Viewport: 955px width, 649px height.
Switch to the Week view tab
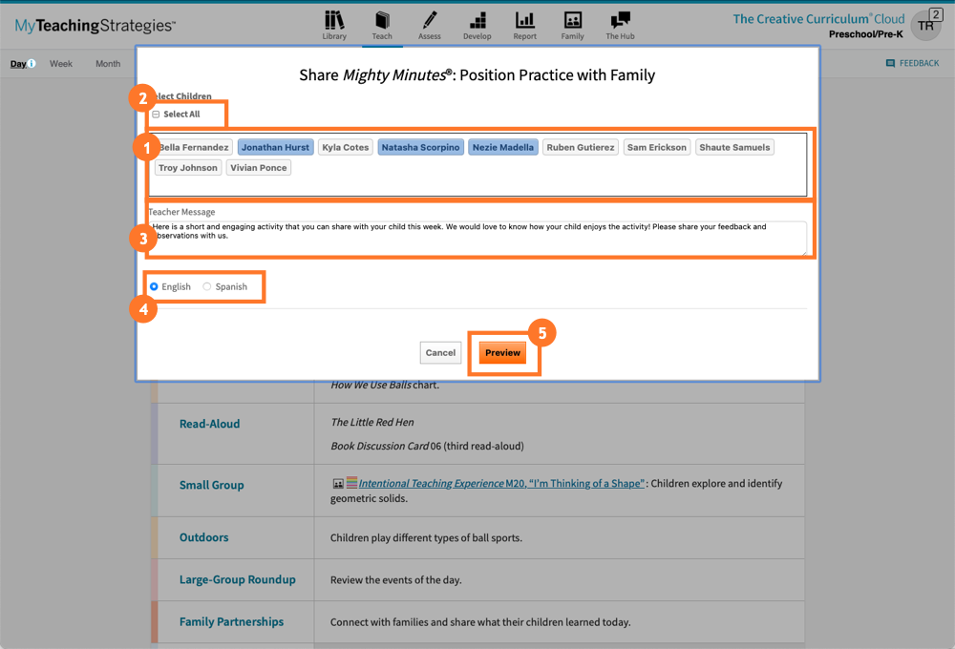61,64
